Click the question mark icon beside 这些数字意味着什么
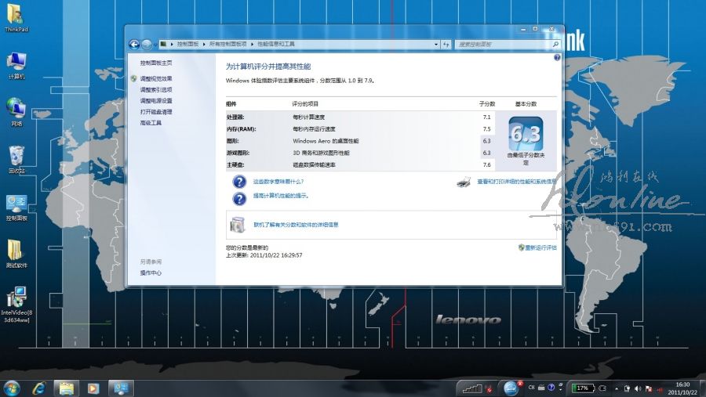The width and height of the screenshot is (706, 397). [x=239, y=182]
